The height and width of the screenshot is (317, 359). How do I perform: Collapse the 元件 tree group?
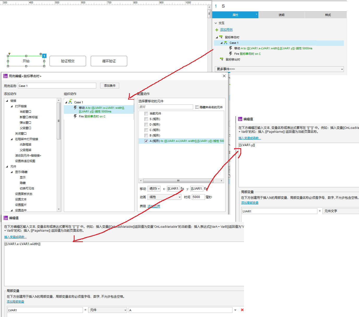pyautogui.click(x=7, y=166)
